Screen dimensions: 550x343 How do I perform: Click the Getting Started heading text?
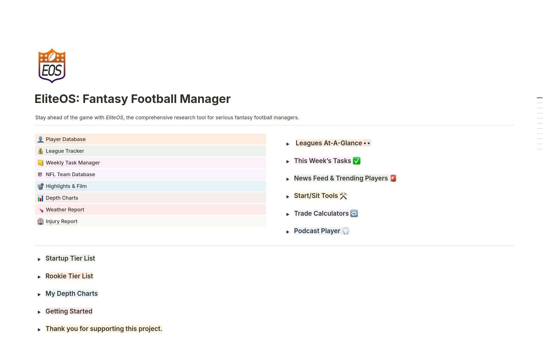point(69,311)
